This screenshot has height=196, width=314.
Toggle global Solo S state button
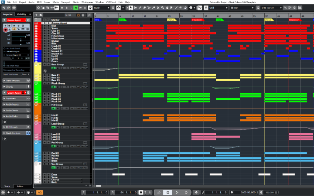click(x=67, y=8)
